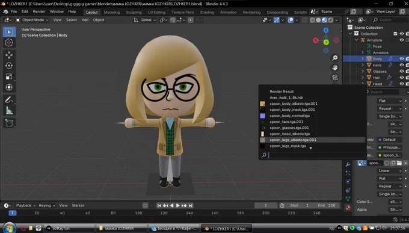The width and height of the screenshot is (409, 233).
Task: Hide the Face object in viewport
Action: coord(402,65)
